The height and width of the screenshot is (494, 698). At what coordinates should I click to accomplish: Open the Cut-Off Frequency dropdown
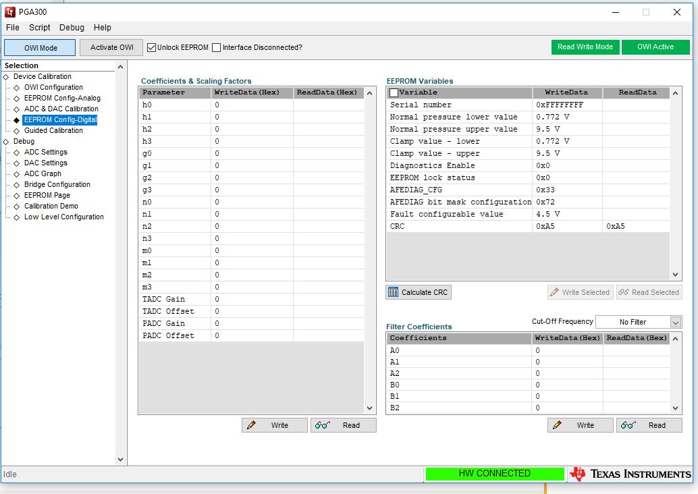coord(675,322)
